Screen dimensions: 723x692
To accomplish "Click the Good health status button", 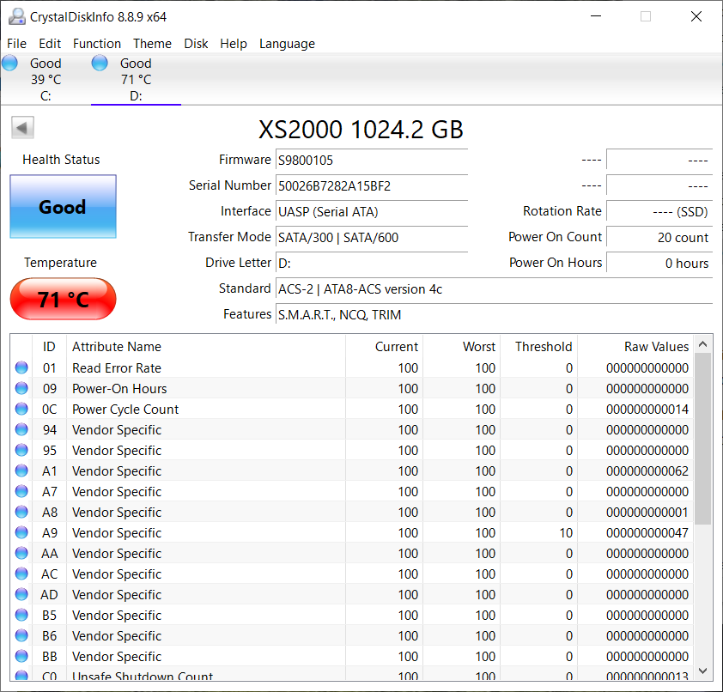I will tap(63, 207).
